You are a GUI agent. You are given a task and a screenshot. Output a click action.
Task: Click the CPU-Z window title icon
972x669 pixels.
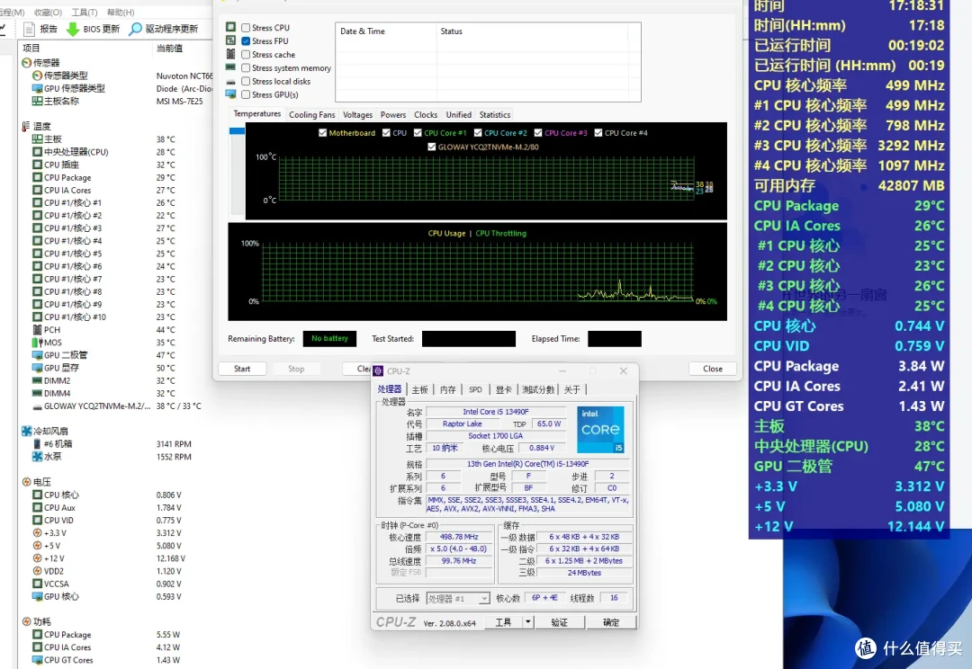[x=378, y=371]
